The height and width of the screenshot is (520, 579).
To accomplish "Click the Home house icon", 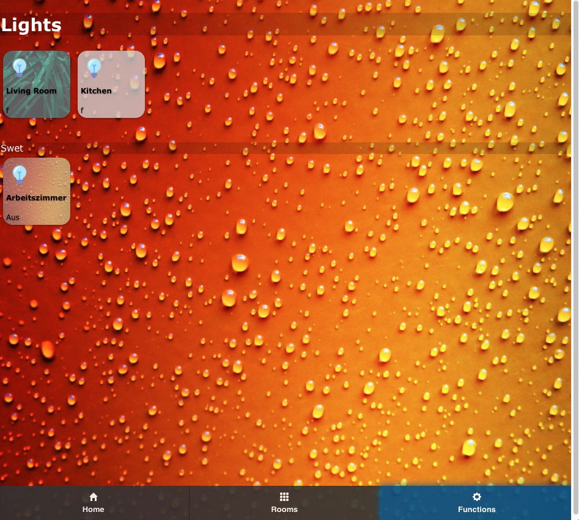I will click(x=94, y=497).
